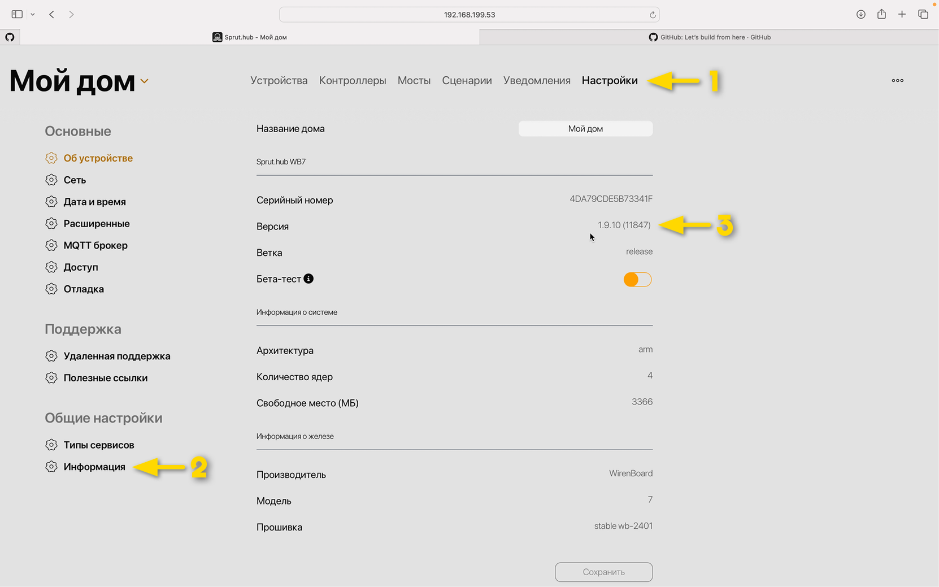The height and width of the screenshot is (587, 939).
Task: Go back with the back arrow
Action: click(x=51, y=15)
